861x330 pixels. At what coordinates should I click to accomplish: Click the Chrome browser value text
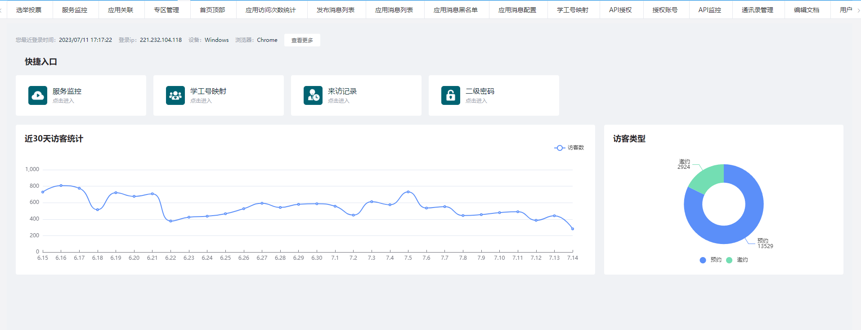tap(267, 40)
